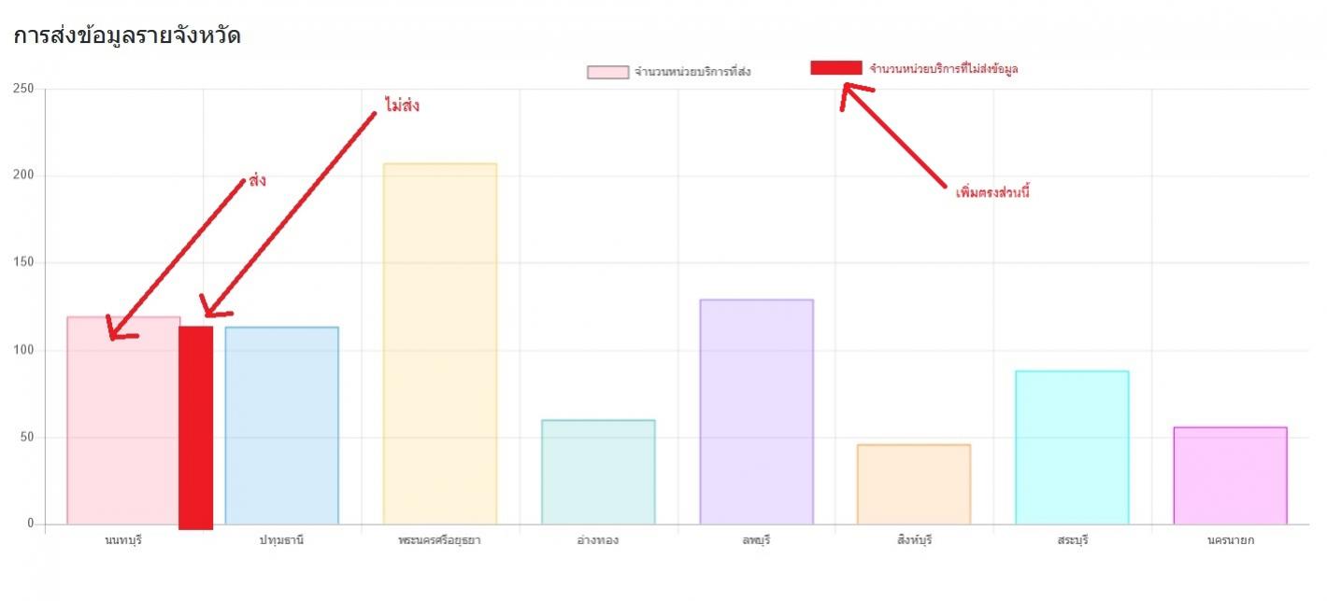1327x601 pixels.
Task: Select the blue ปทุมธานี bar
Action: [x=281, y=426]
